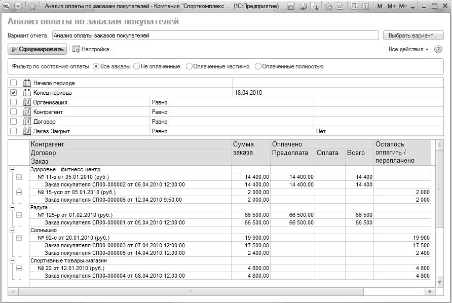Click the Выбрать вариант... button
452x303 pixels.
(x=413, y=35)
